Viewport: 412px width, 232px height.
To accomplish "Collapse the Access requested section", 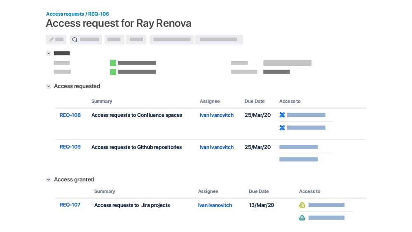I will (49, 86).
